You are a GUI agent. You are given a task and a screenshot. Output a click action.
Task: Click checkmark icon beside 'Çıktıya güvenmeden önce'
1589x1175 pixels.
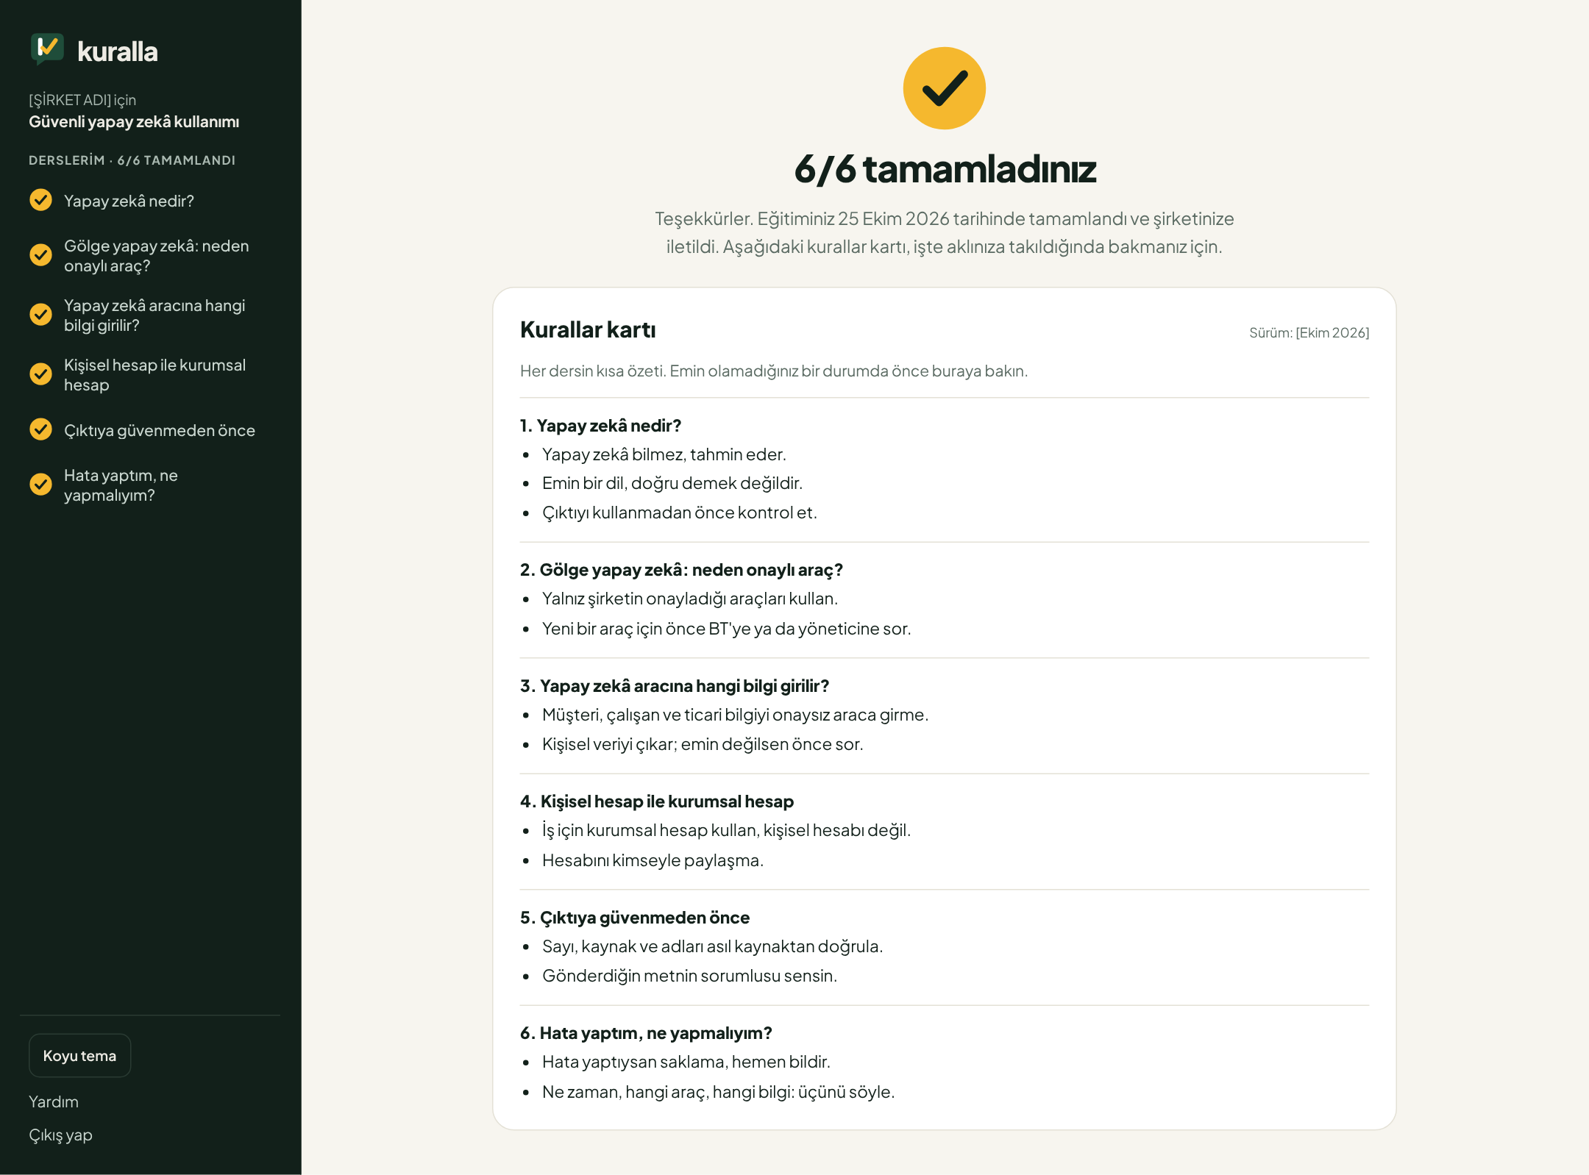coord(40,429)
